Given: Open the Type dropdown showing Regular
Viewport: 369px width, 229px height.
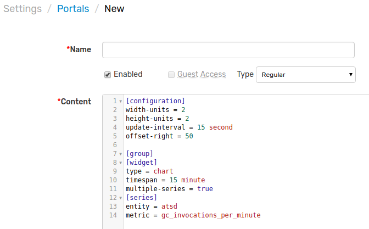Looking at the screenshot, I should click(x=306, y=75).
